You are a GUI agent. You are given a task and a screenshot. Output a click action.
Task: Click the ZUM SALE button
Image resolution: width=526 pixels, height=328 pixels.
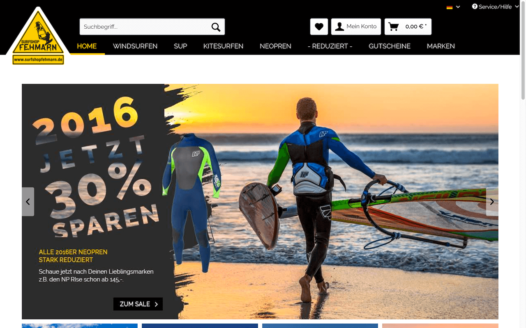coord(138,304)
